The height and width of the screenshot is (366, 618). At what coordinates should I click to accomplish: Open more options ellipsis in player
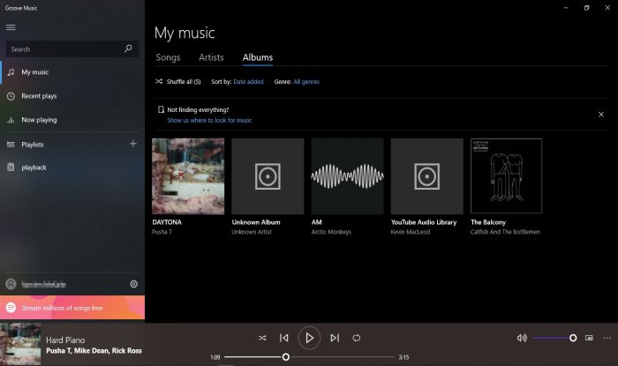[x=607, y=338]
